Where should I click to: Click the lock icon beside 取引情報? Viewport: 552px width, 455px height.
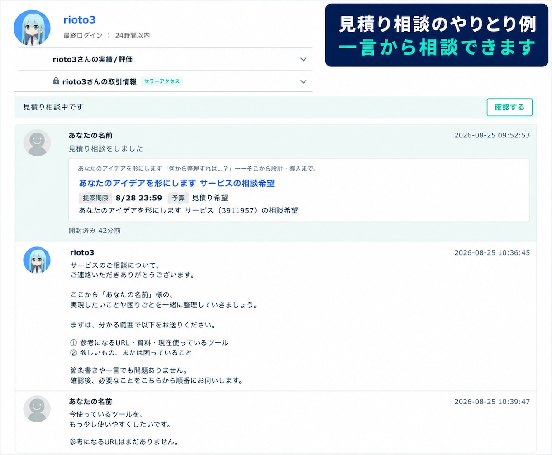click(x=56, y=81)
